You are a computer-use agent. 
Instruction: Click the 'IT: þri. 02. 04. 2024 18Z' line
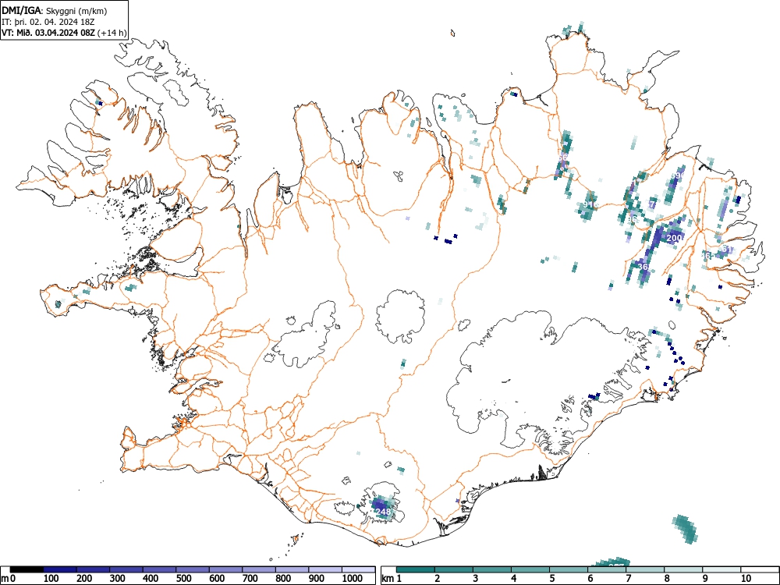click(48, 23)
